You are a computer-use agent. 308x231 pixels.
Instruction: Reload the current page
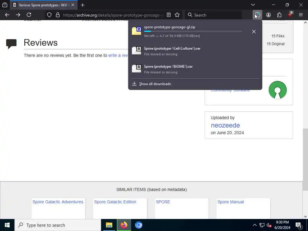(29, 15)
